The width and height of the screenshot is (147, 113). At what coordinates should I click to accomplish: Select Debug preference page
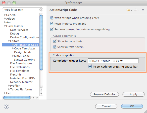click(x=14, y=34)
